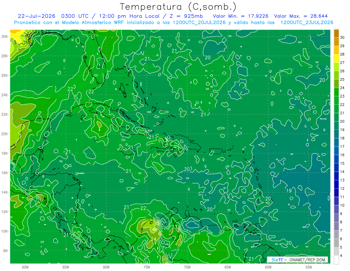Click the '70W' longitude axis label

pyautogui.click(x=187, y=267)
